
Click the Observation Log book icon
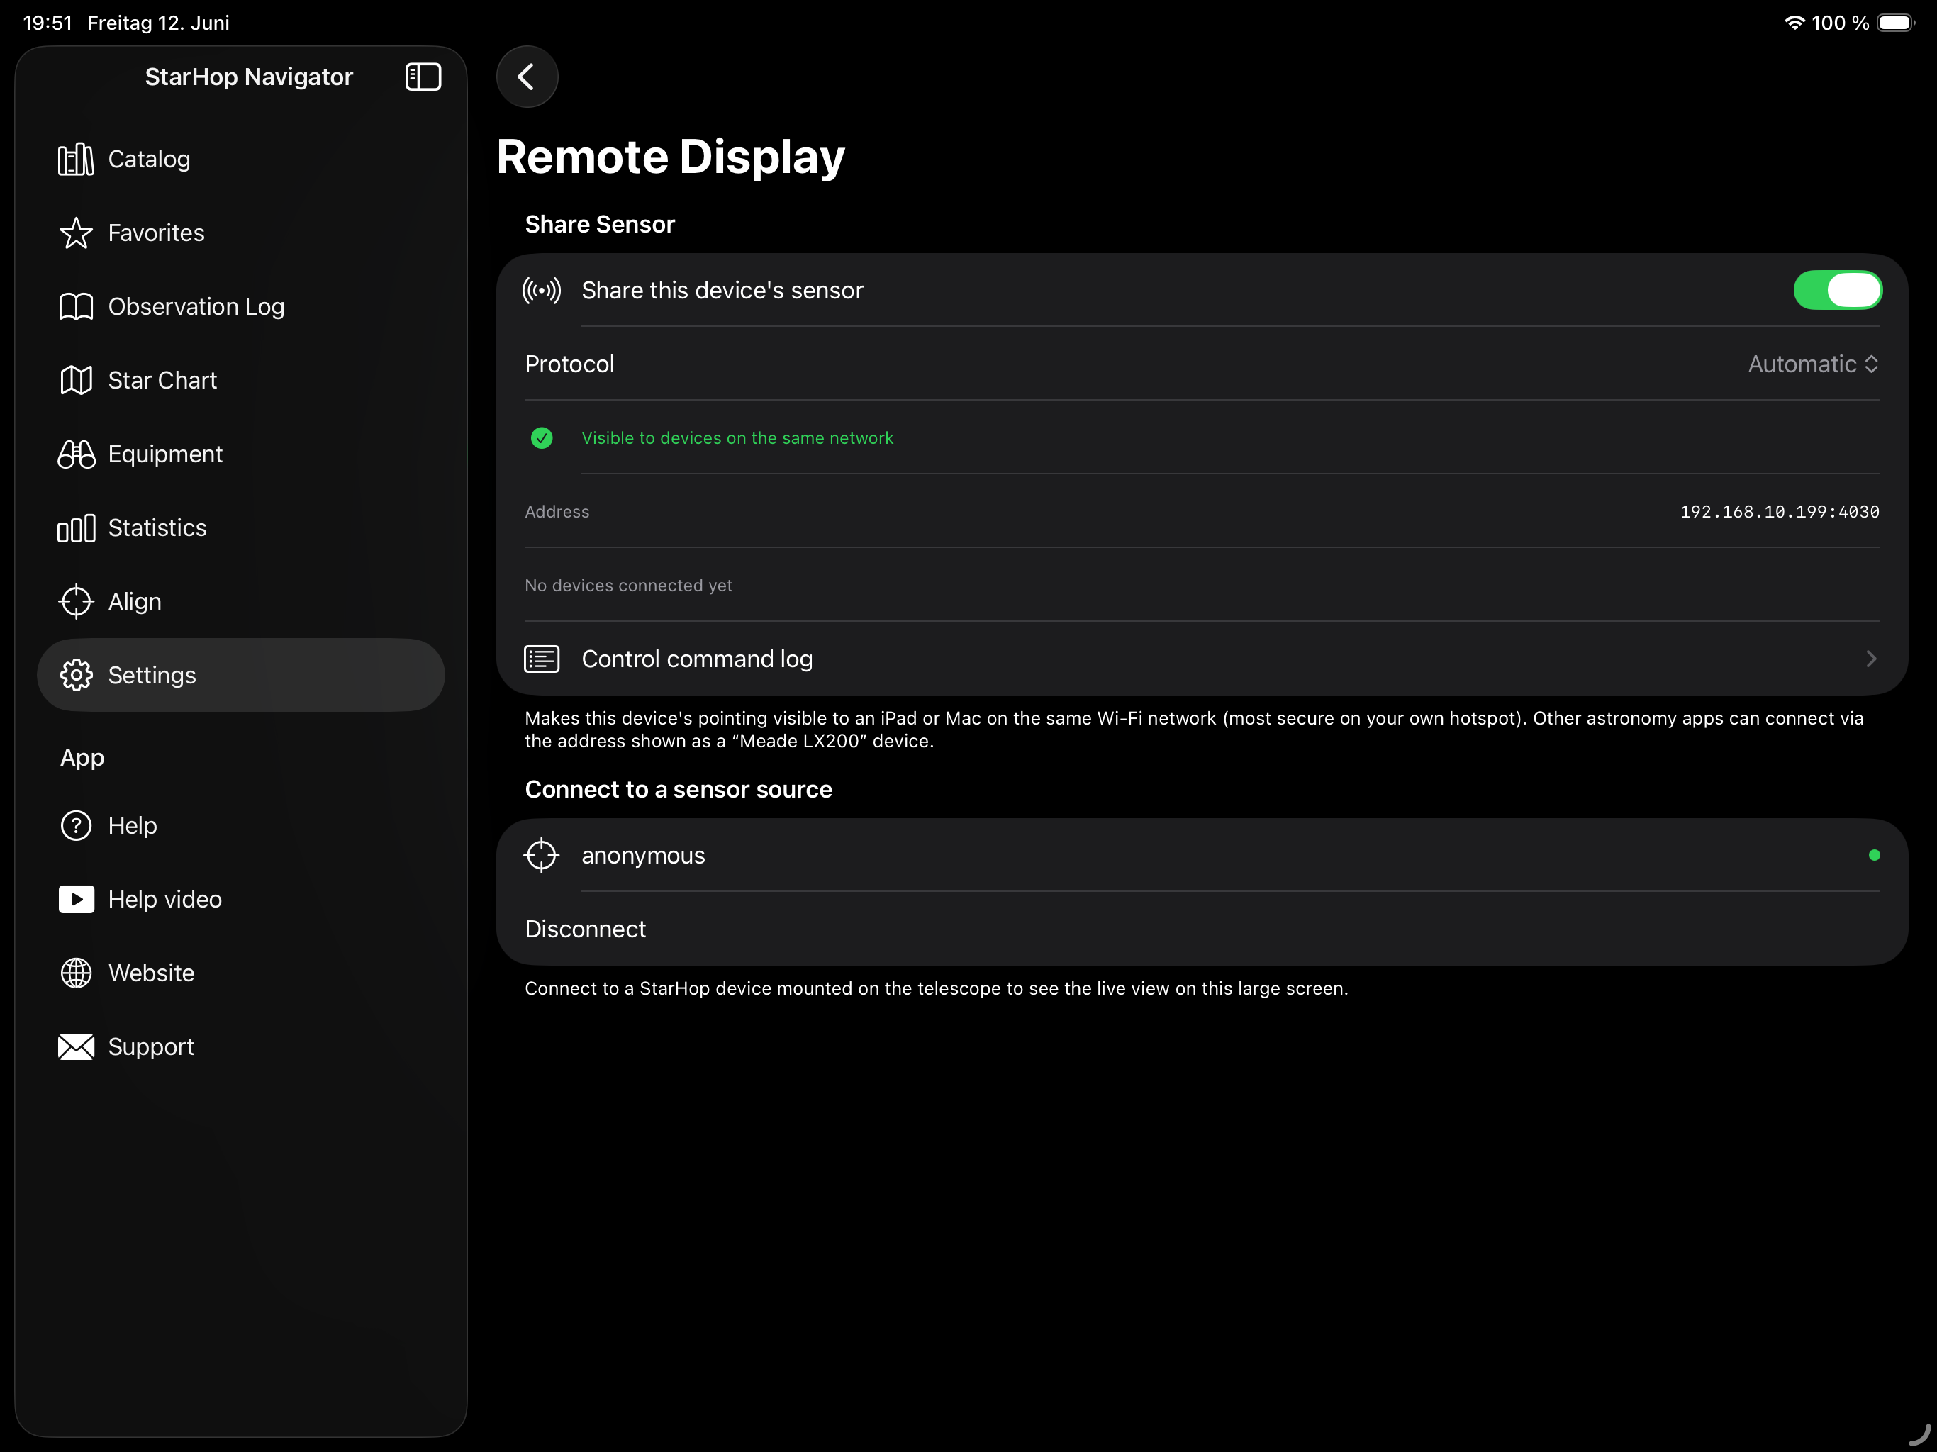click(x=76, y=306)
